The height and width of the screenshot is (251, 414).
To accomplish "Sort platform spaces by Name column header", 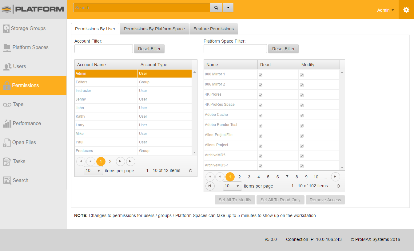I will pyautogui.click(x=231, y=65).
